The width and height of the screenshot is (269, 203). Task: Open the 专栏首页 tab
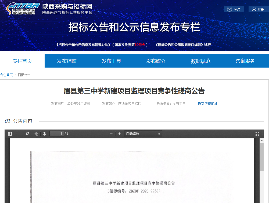(22, 61)
